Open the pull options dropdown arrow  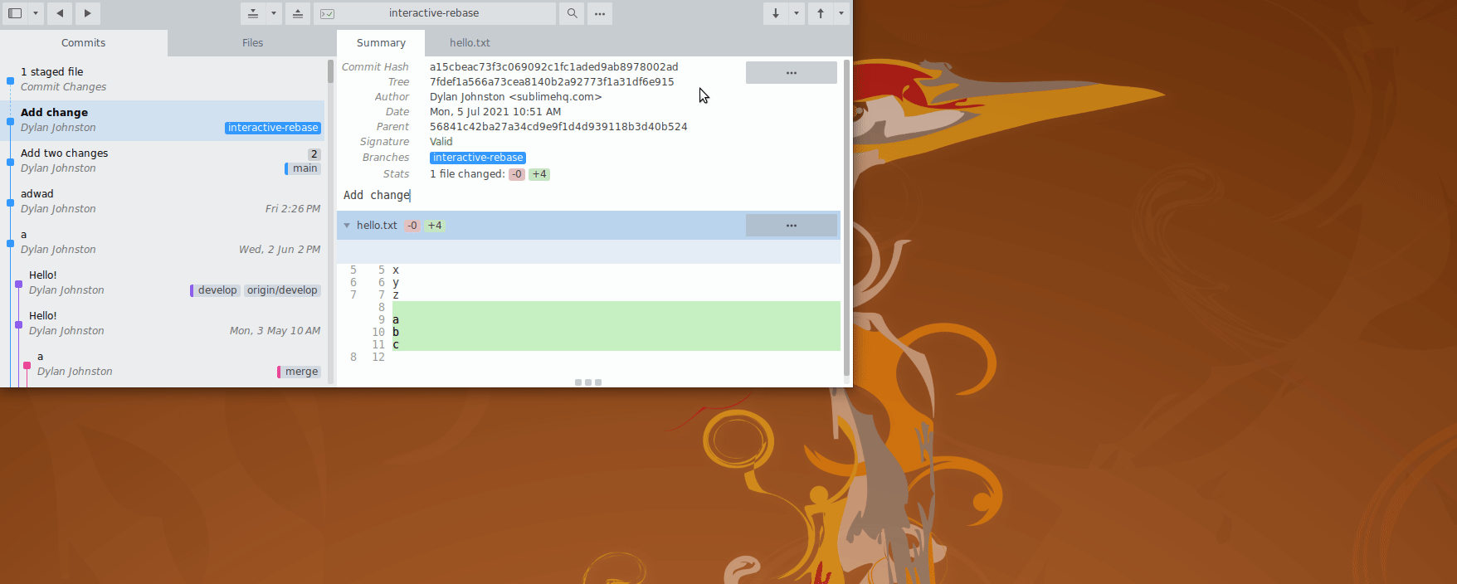click(x=797, y=13)
